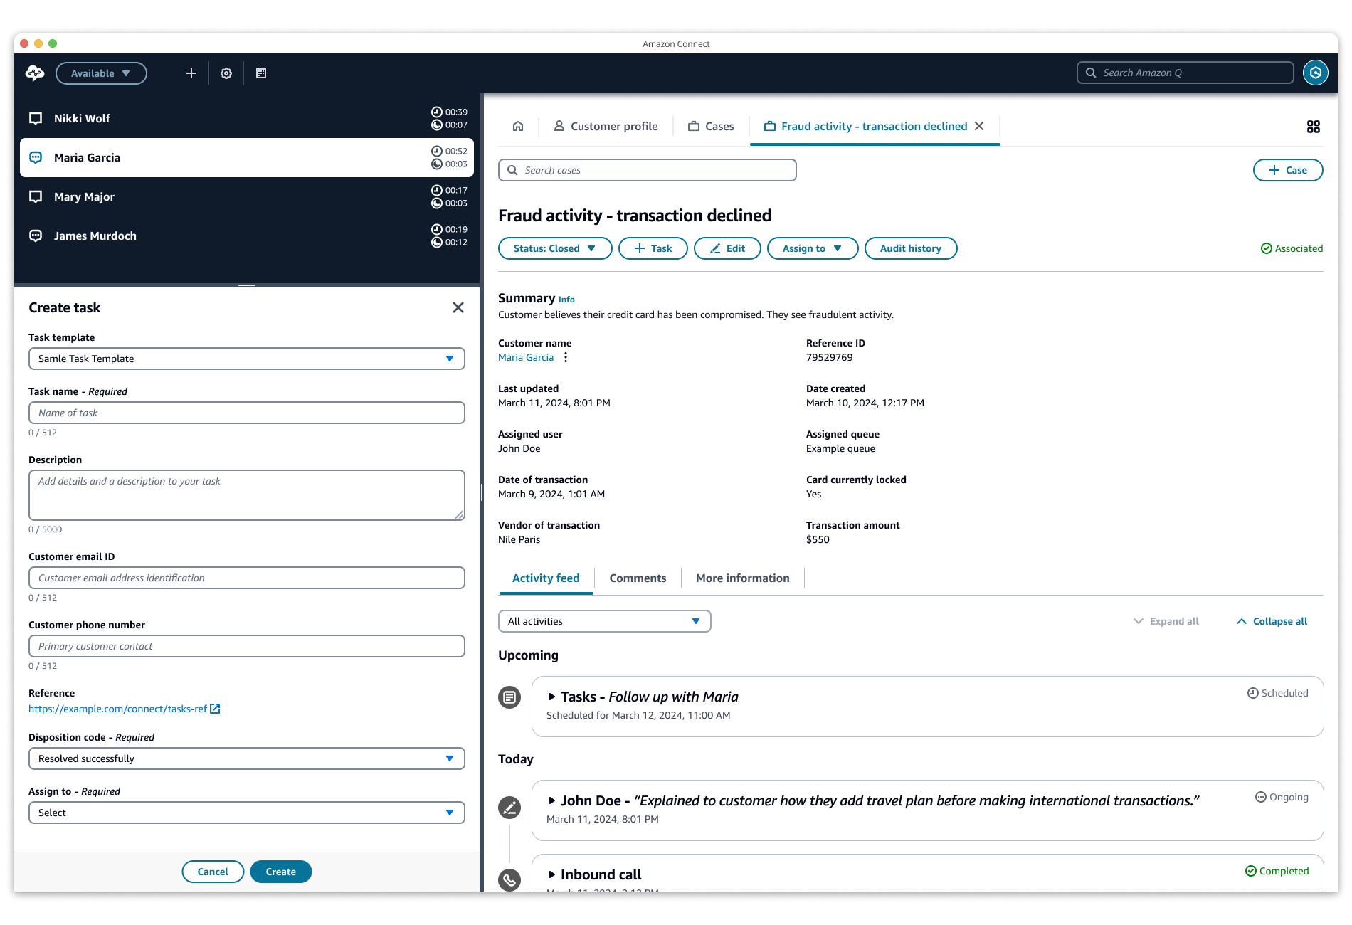The height and width of the screenshot is (925, 1352).
Task: Expand the Tasks - Follow up with Maria entry
Action: (x=553, y=697)
